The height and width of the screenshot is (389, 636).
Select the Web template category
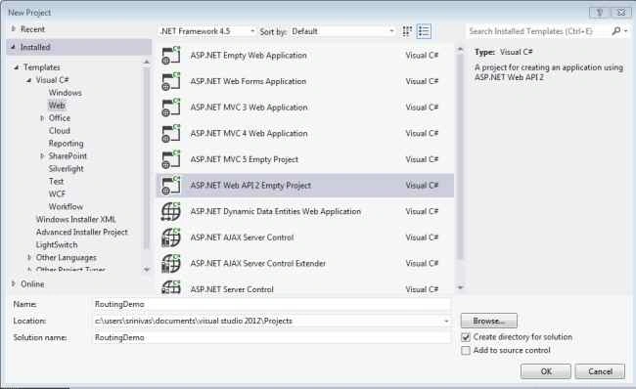(57, 106)
